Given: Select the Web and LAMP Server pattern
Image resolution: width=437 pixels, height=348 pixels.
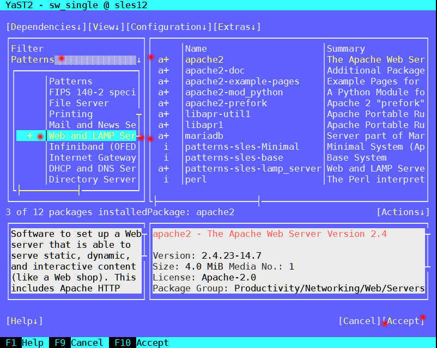Looking at the screenshot, I should click(92, 136).
